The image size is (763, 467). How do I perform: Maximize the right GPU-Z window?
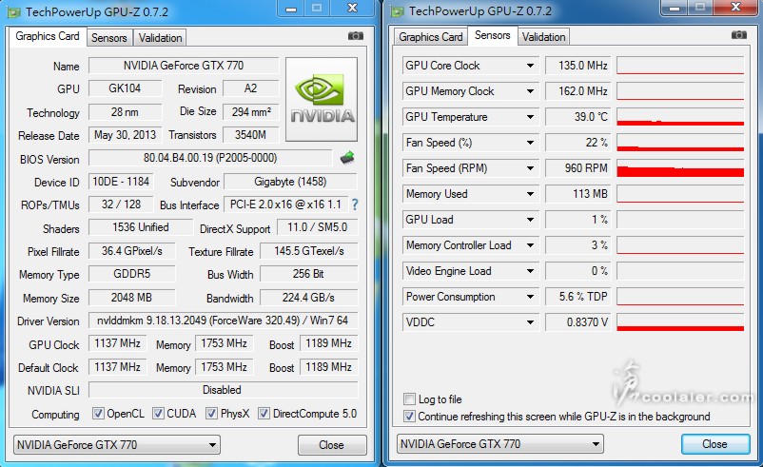coord(700,8)
